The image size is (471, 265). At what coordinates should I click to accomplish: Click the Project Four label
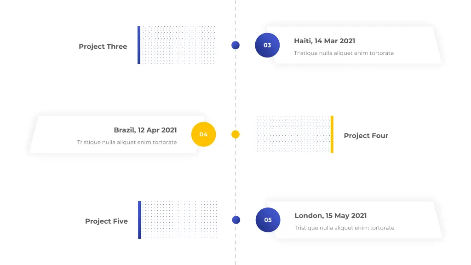366,136
